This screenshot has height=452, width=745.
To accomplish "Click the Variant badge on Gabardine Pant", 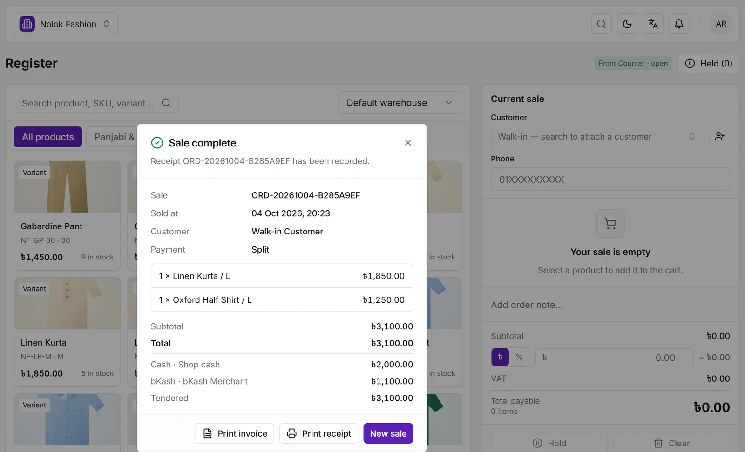I will click(34, 173).
